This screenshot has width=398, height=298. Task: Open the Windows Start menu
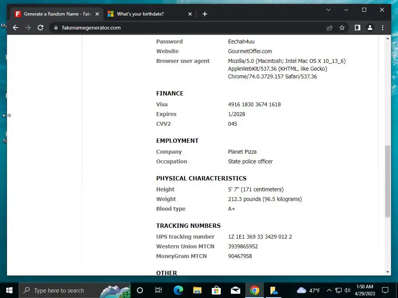coord(9,290)
